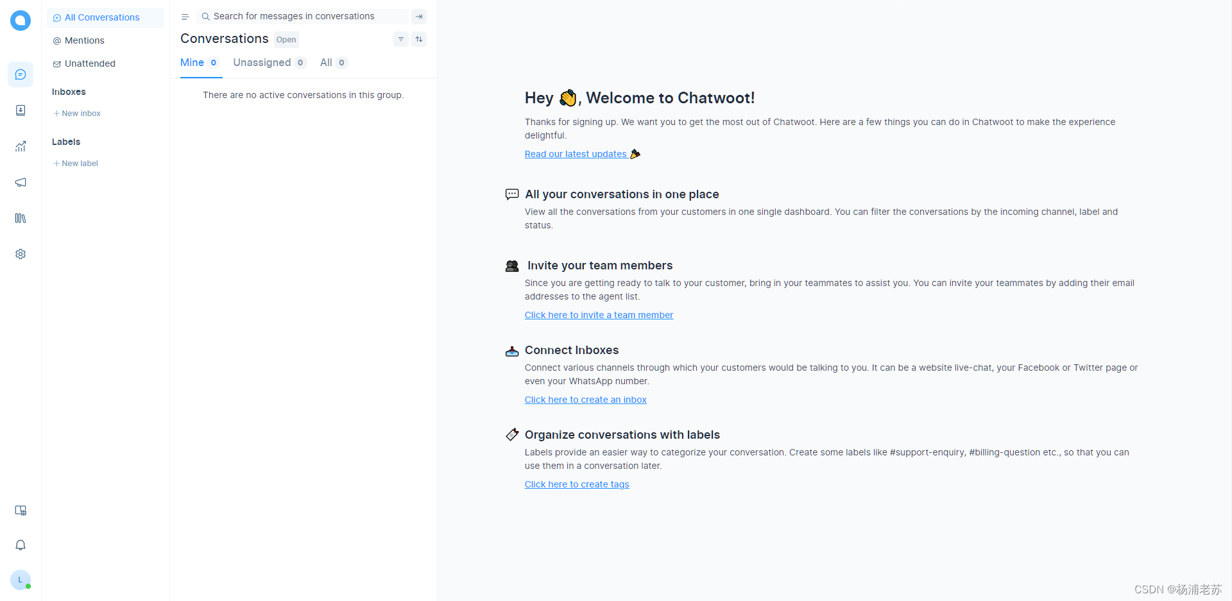The width and height of the screenshot is (1232, 601).
Task: Click All your conversations in one place heading
Action: point(622,194)
